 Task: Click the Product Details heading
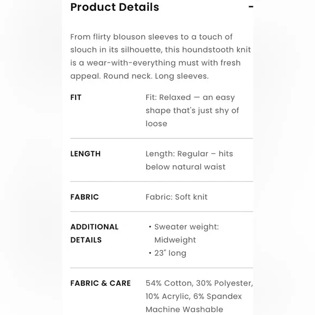[x=115, y=7]
